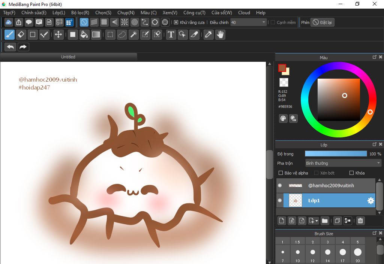
Task: Tick the Cạnh mềm checkbox
Action: click(273, 22)
